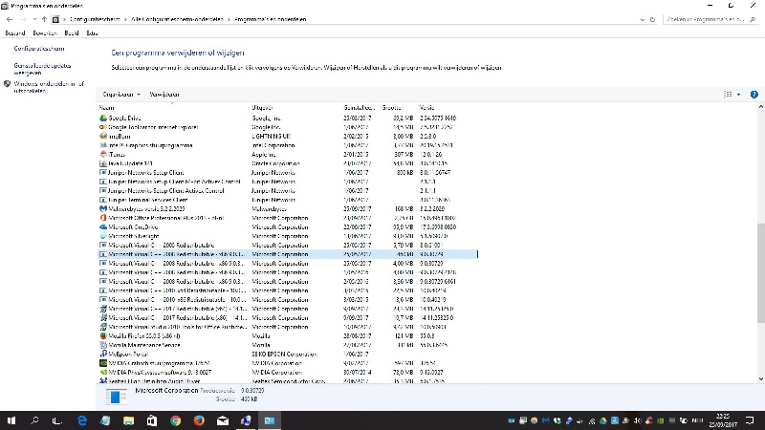765x430 pixels.
Task: Select the iTunes entry icon
Action: [x=103, y=153]
